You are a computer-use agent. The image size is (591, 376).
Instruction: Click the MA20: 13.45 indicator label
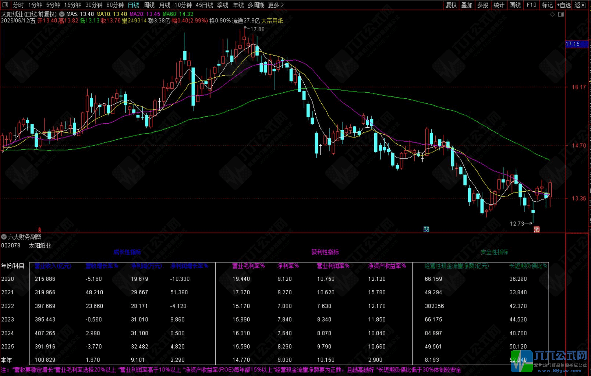pyautogui.click(x=145, y=14)
